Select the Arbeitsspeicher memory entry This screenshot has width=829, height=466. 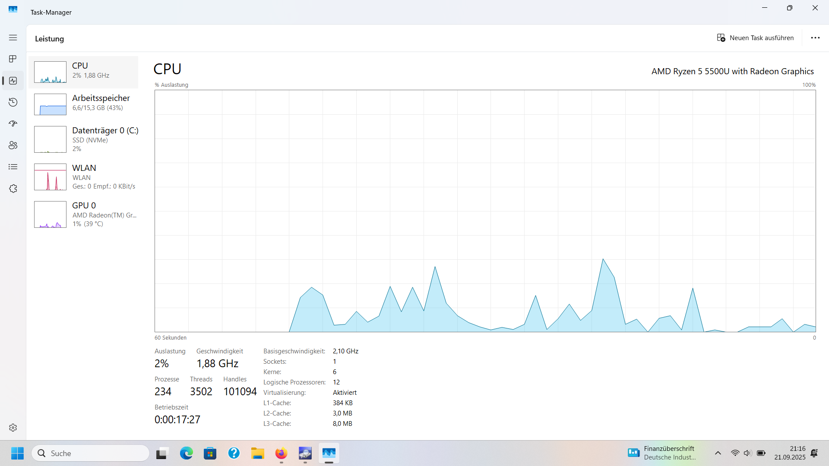[83, 104]
